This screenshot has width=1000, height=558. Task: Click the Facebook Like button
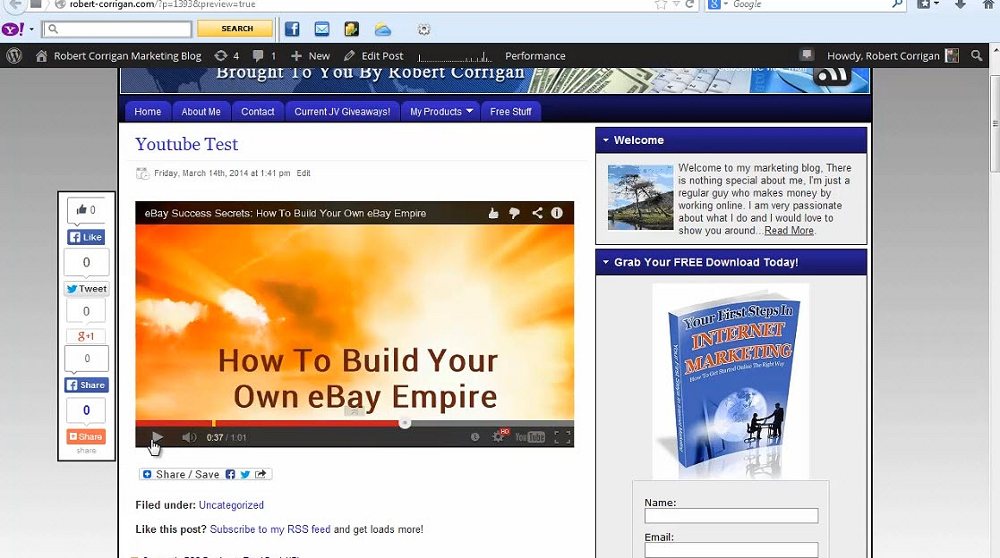coord(86,237)
